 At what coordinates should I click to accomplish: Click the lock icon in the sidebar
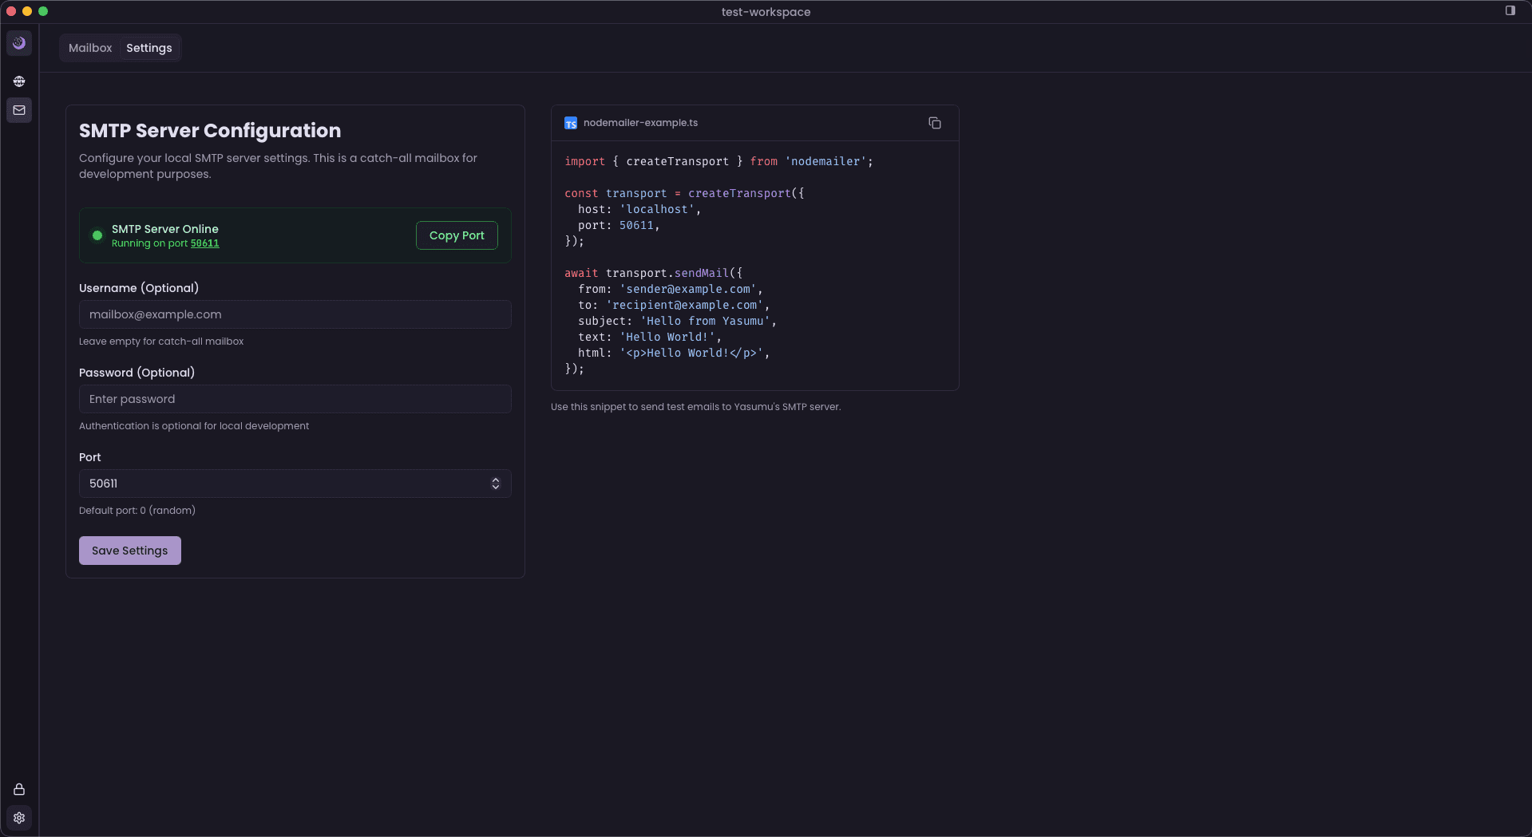pos(19,789)
